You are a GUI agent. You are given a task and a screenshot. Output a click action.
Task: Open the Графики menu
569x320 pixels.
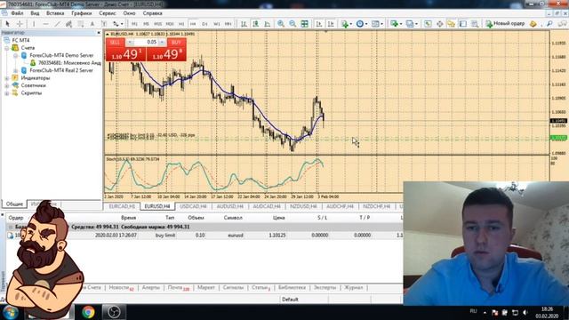click(81, 13)
